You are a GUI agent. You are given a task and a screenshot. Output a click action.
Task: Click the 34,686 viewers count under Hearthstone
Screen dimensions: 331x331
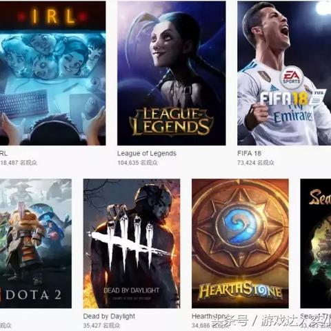(x=201, y=325)
